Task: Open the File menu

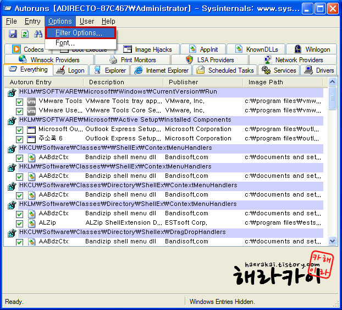Action: pos(12,21)
